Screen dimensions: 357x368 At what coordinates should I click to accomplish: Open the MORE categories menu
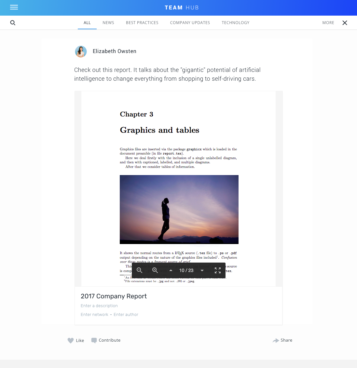click(x=328, y=23)
